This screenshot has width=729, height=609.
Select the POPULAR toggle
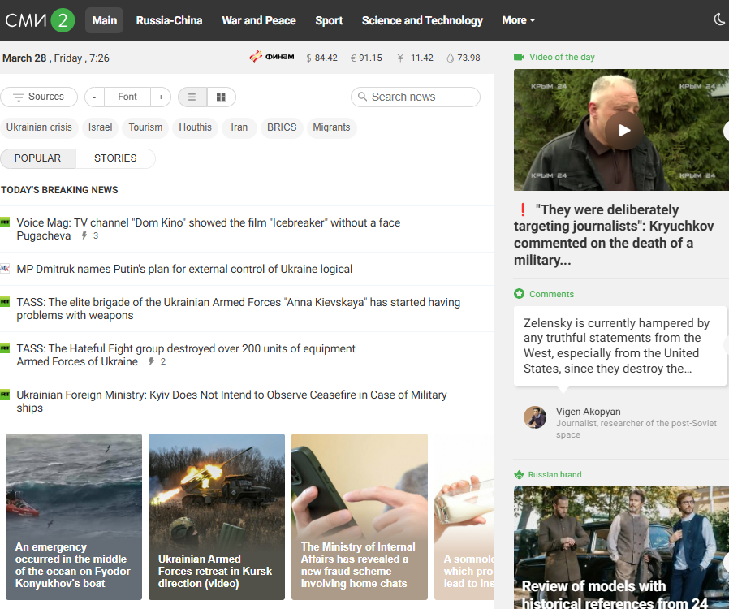37,158
